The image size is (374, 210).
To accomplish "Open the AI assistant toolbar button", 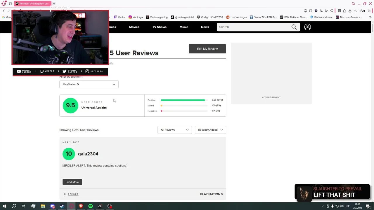I will 362,11.
